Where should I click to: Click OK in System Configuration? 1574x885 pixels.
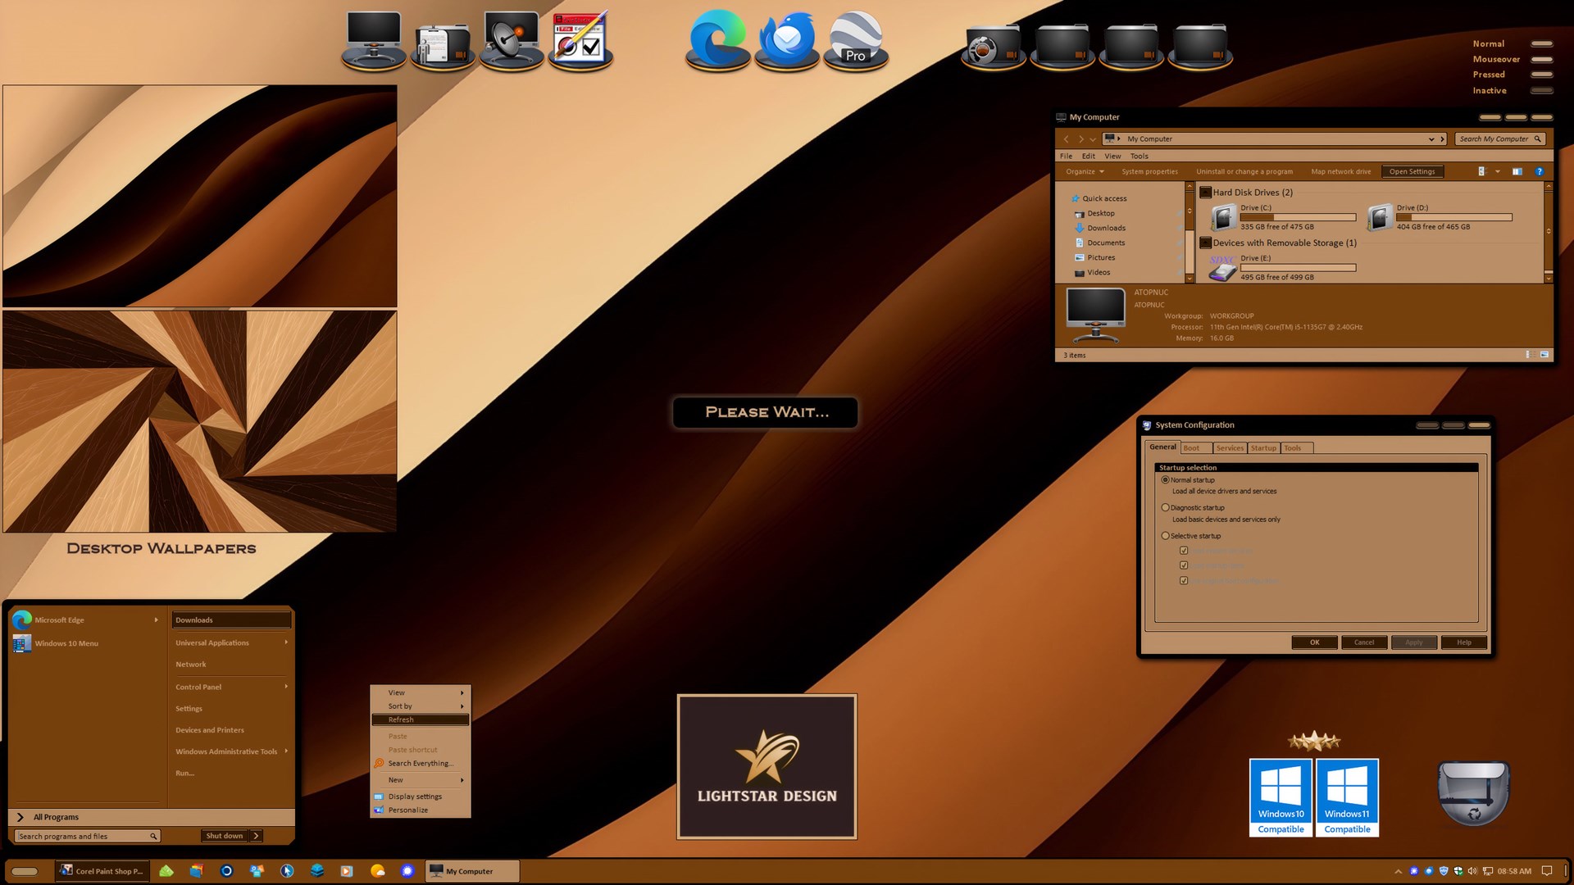pos(1314,642)
